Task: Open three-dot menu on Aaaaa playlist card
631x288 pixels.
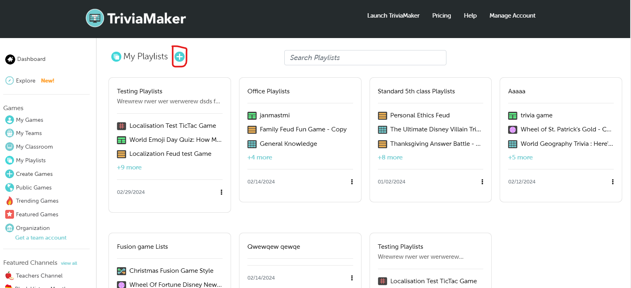Action: 613,182
